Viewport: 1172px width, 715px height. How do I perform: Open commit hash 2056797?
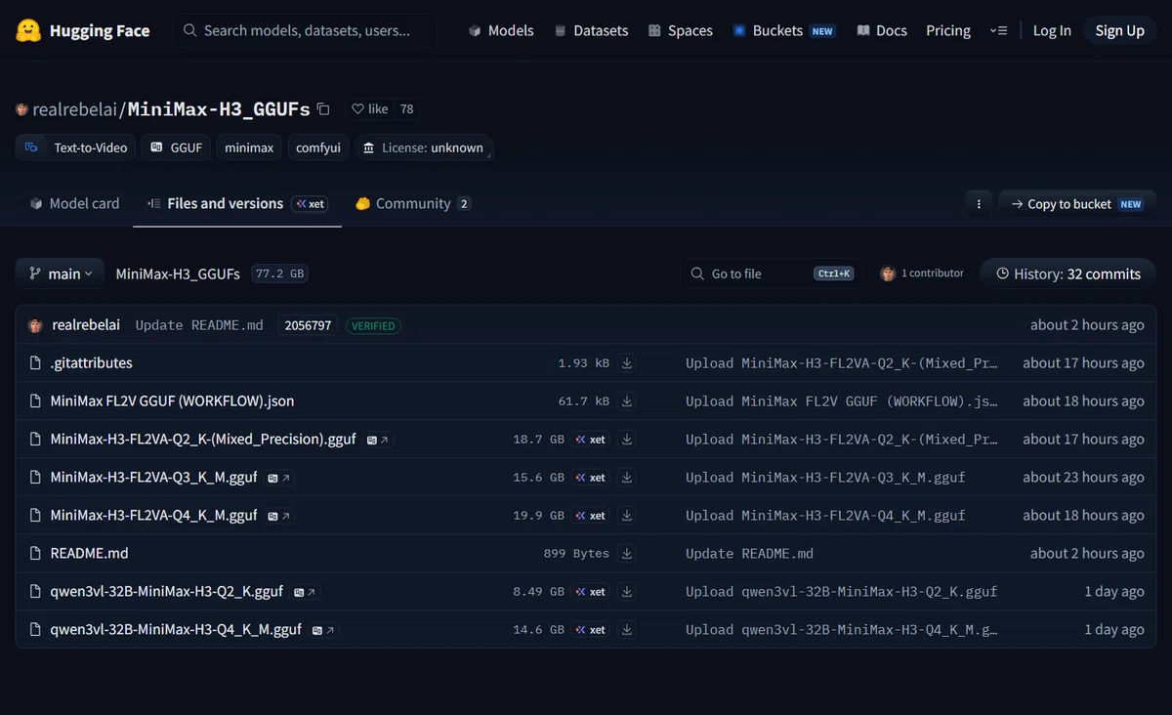tap(308, 325)
